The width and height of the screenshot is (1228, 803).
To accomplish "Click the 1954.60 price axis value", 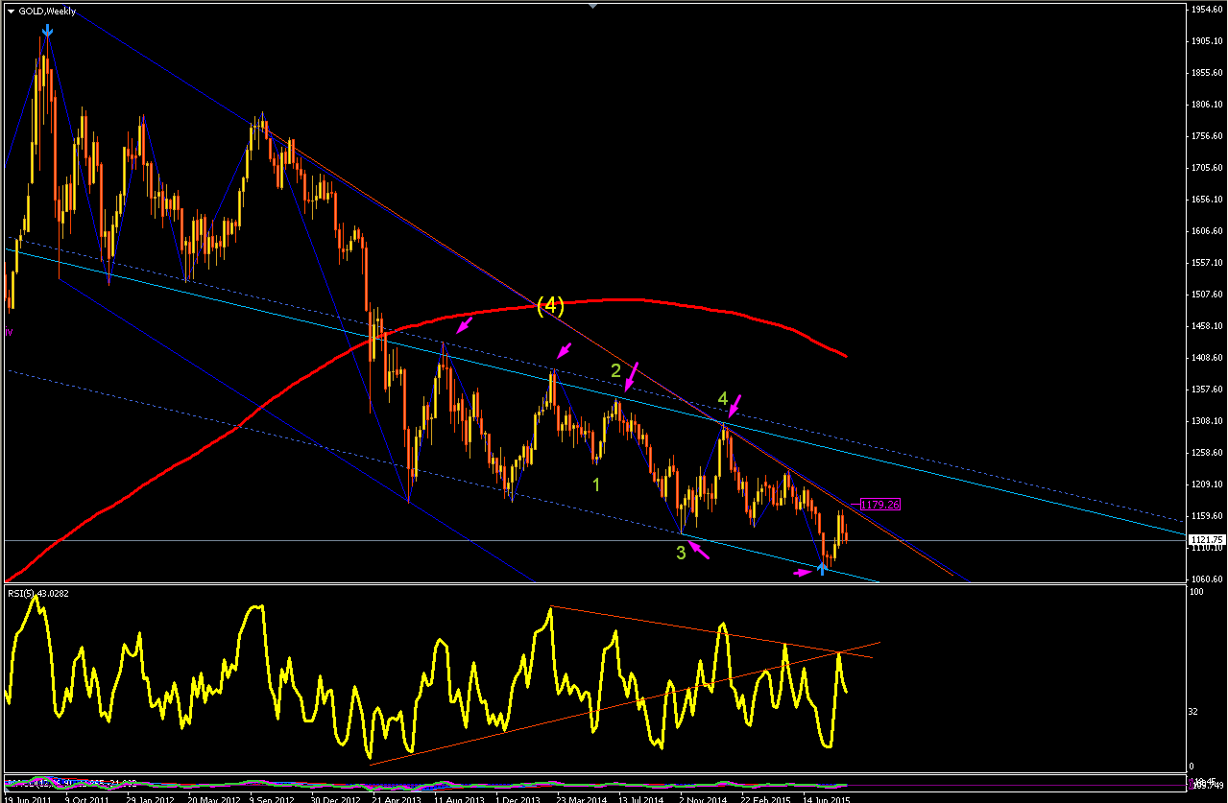I will (x=1206, y=9).
